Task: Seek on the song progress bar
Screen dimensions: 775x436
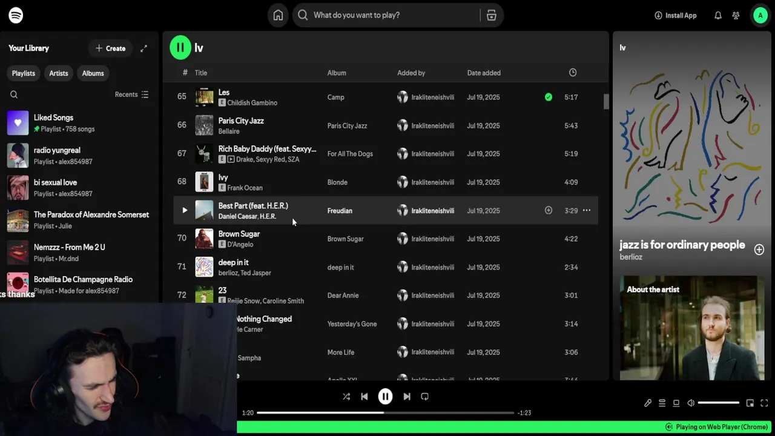Action: coord(385,413)
